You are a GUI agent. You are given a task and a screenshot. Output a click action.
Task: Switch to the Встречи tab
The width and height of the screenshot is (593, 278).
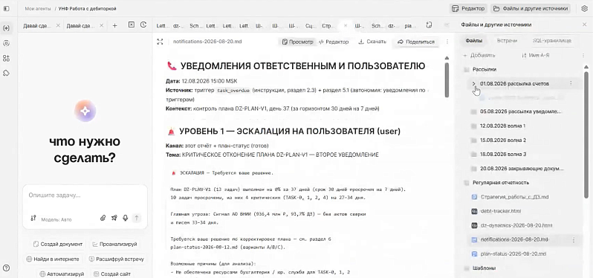[x=507, y=40]
